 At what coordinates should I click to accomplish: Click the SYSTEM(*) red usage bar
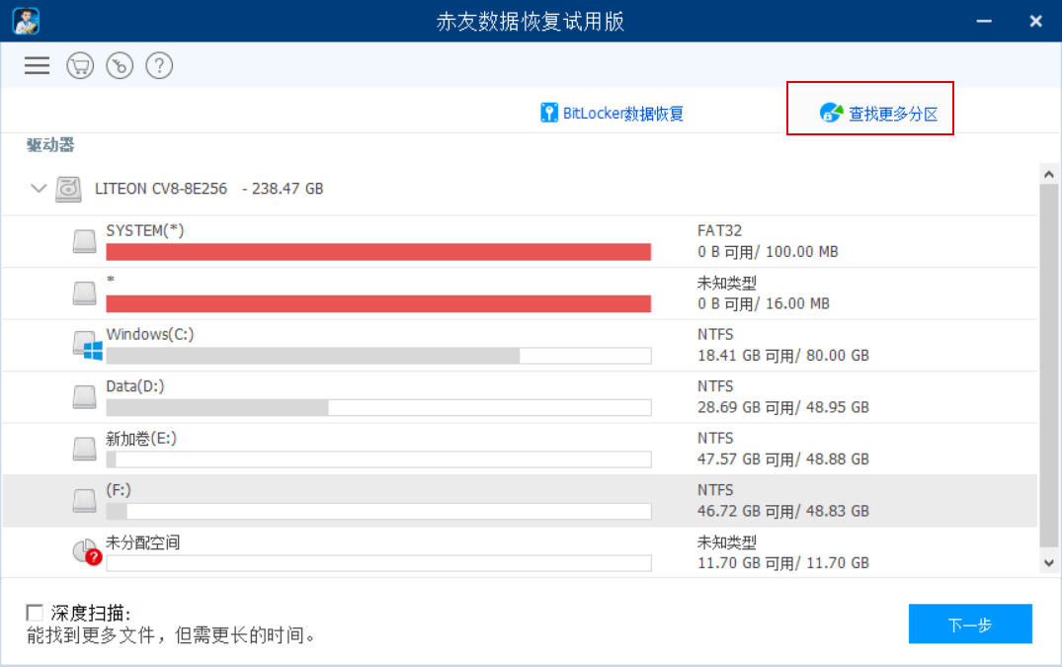[x=378, y=252]
